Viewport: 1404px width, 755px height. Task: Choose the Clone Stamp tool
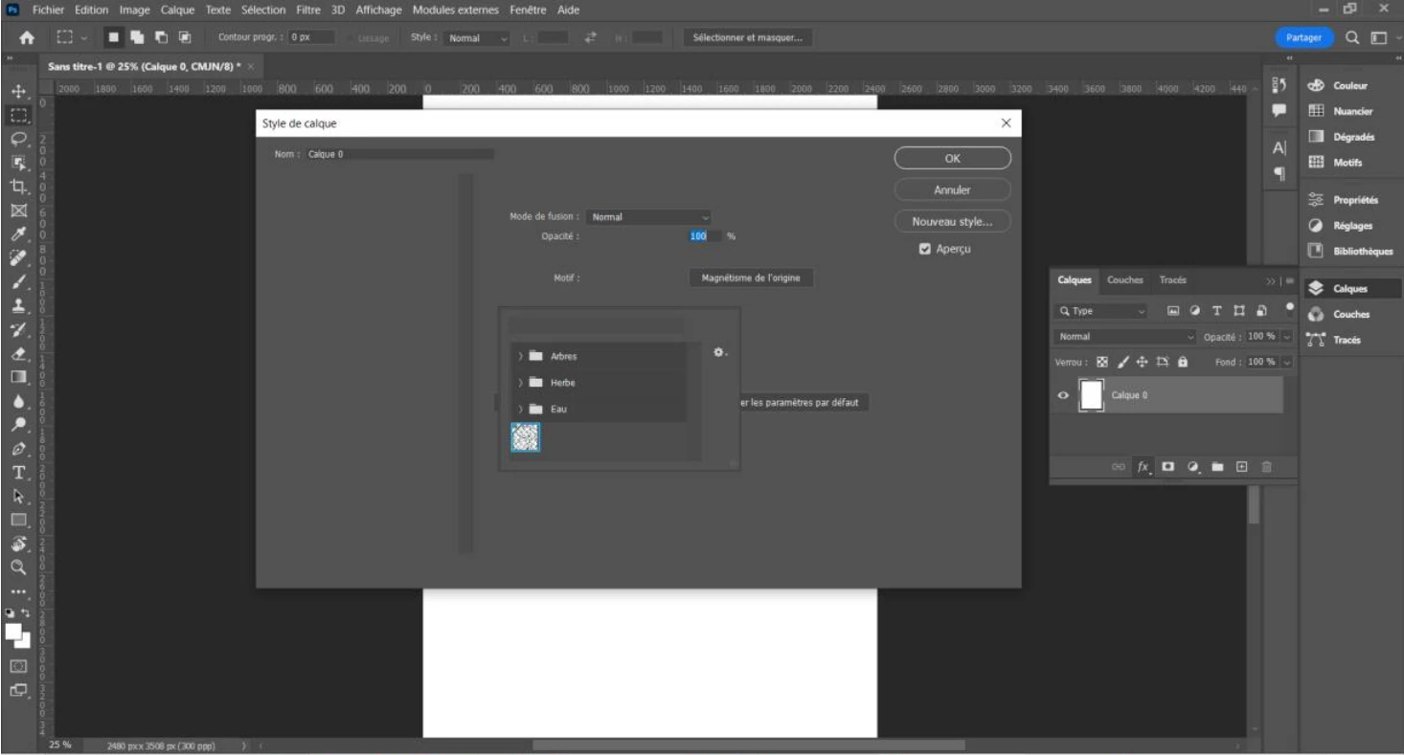[18, 305]
